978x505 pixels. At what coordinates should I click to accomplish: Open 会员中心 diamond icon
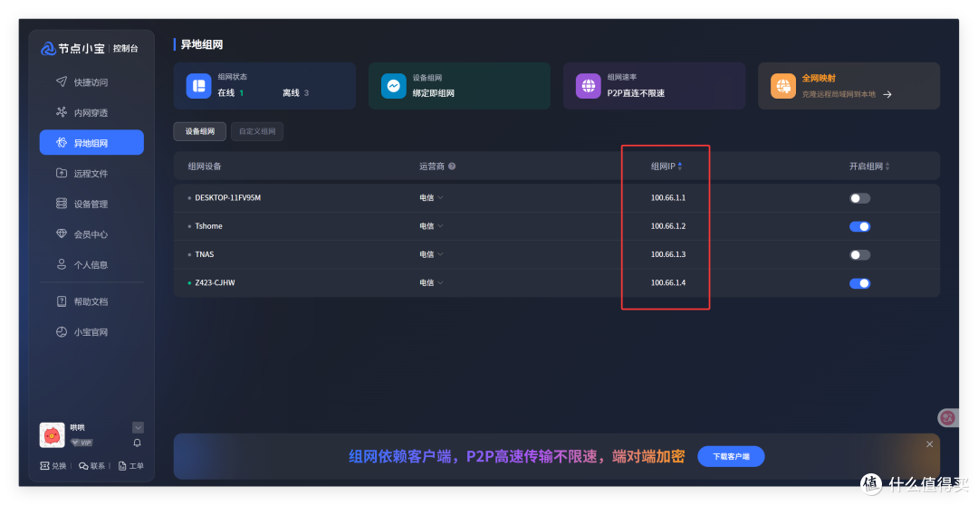62,233
